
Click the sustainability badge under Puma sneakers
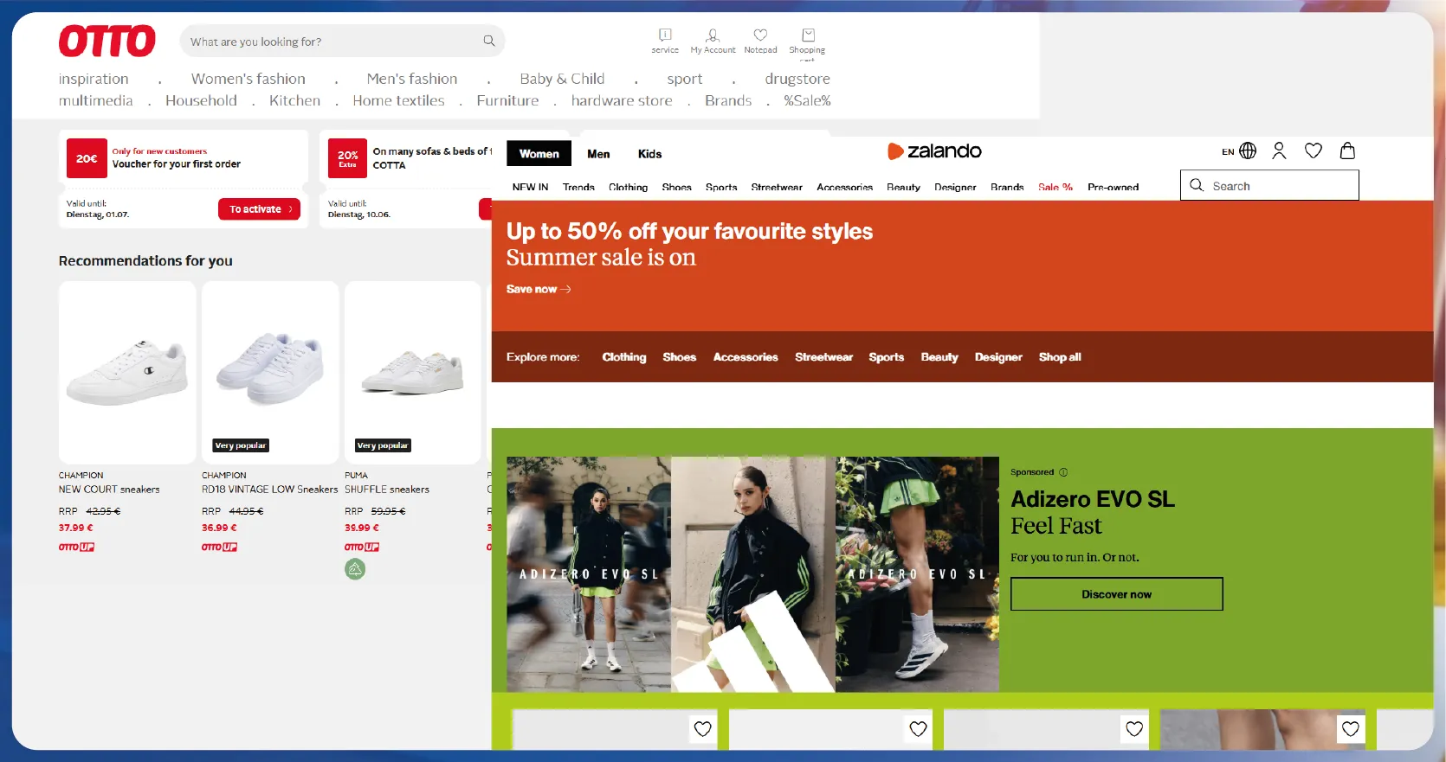coord(355,569)
